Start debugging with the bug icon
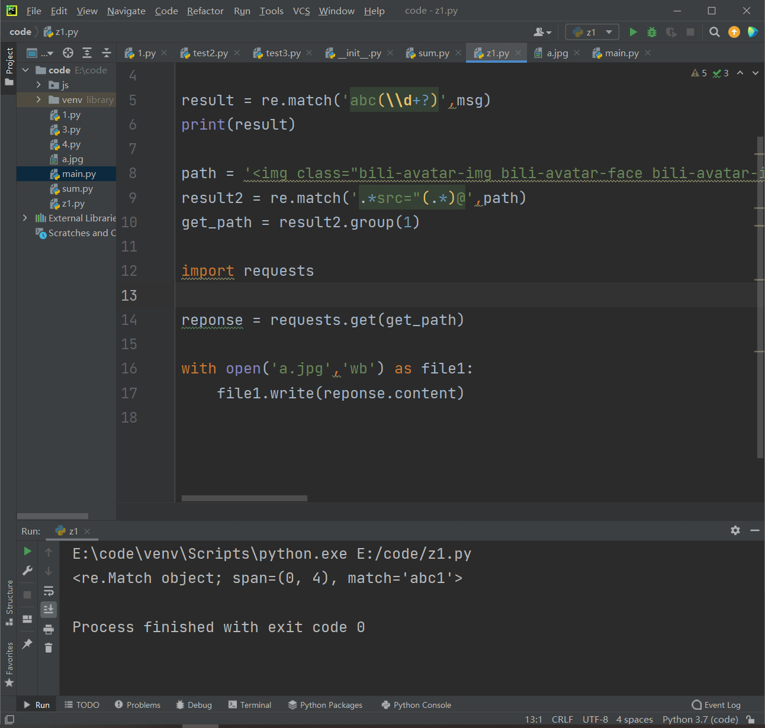 [652, 32]
